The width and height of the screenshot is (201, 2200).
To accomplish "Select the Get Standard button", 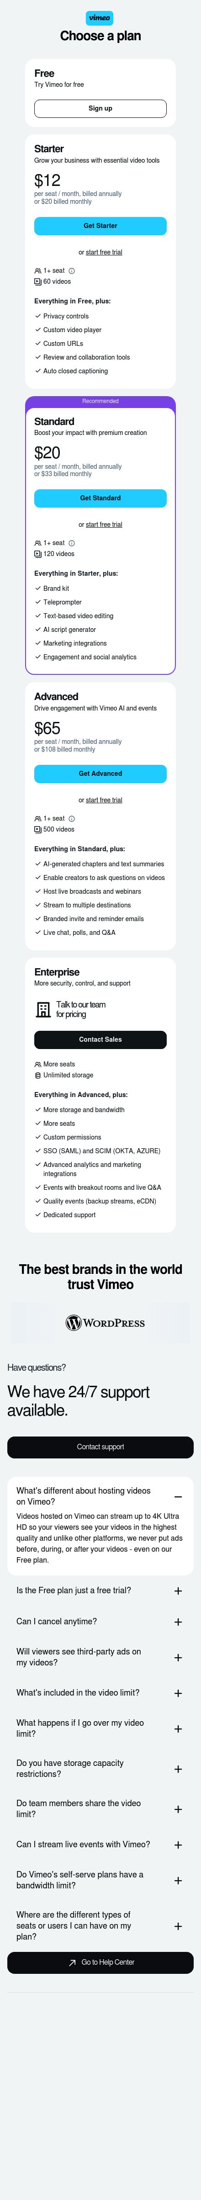I will [100, 498].
